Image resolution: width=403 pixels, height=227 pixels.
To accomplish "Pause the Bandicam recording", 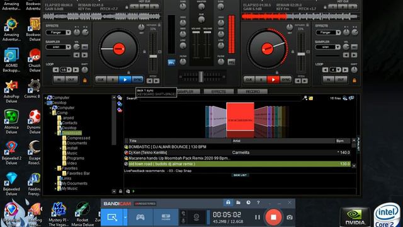I will coord(258,218).
